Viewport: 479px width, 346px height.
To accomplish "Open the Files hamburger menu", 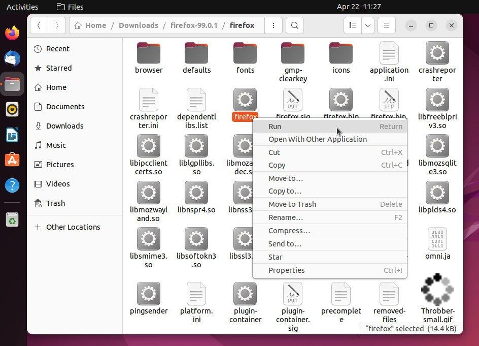I will [x=386, y=25].
